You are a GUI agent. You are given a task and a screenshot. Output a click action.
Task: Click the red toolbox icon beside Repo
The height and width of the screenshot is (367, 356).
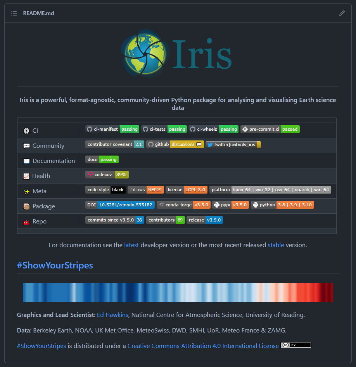coord(26,222)
